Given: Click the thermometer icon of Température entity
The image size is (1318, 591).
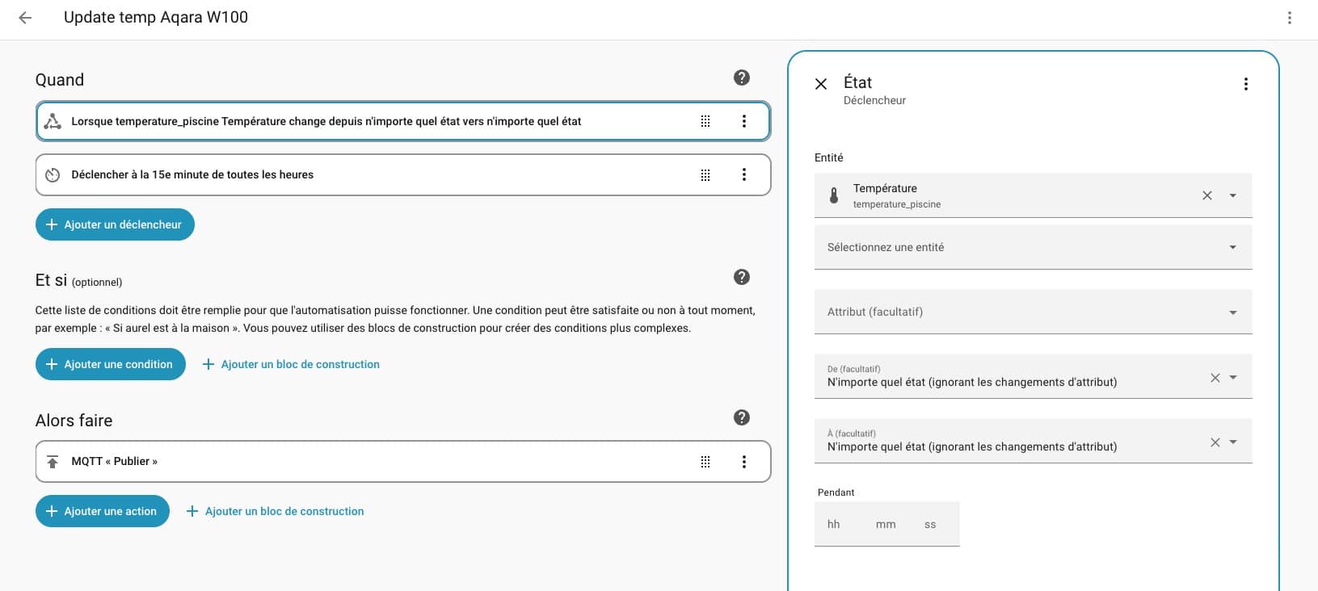Looking at the screenshot, I should [x=834, y=195].
